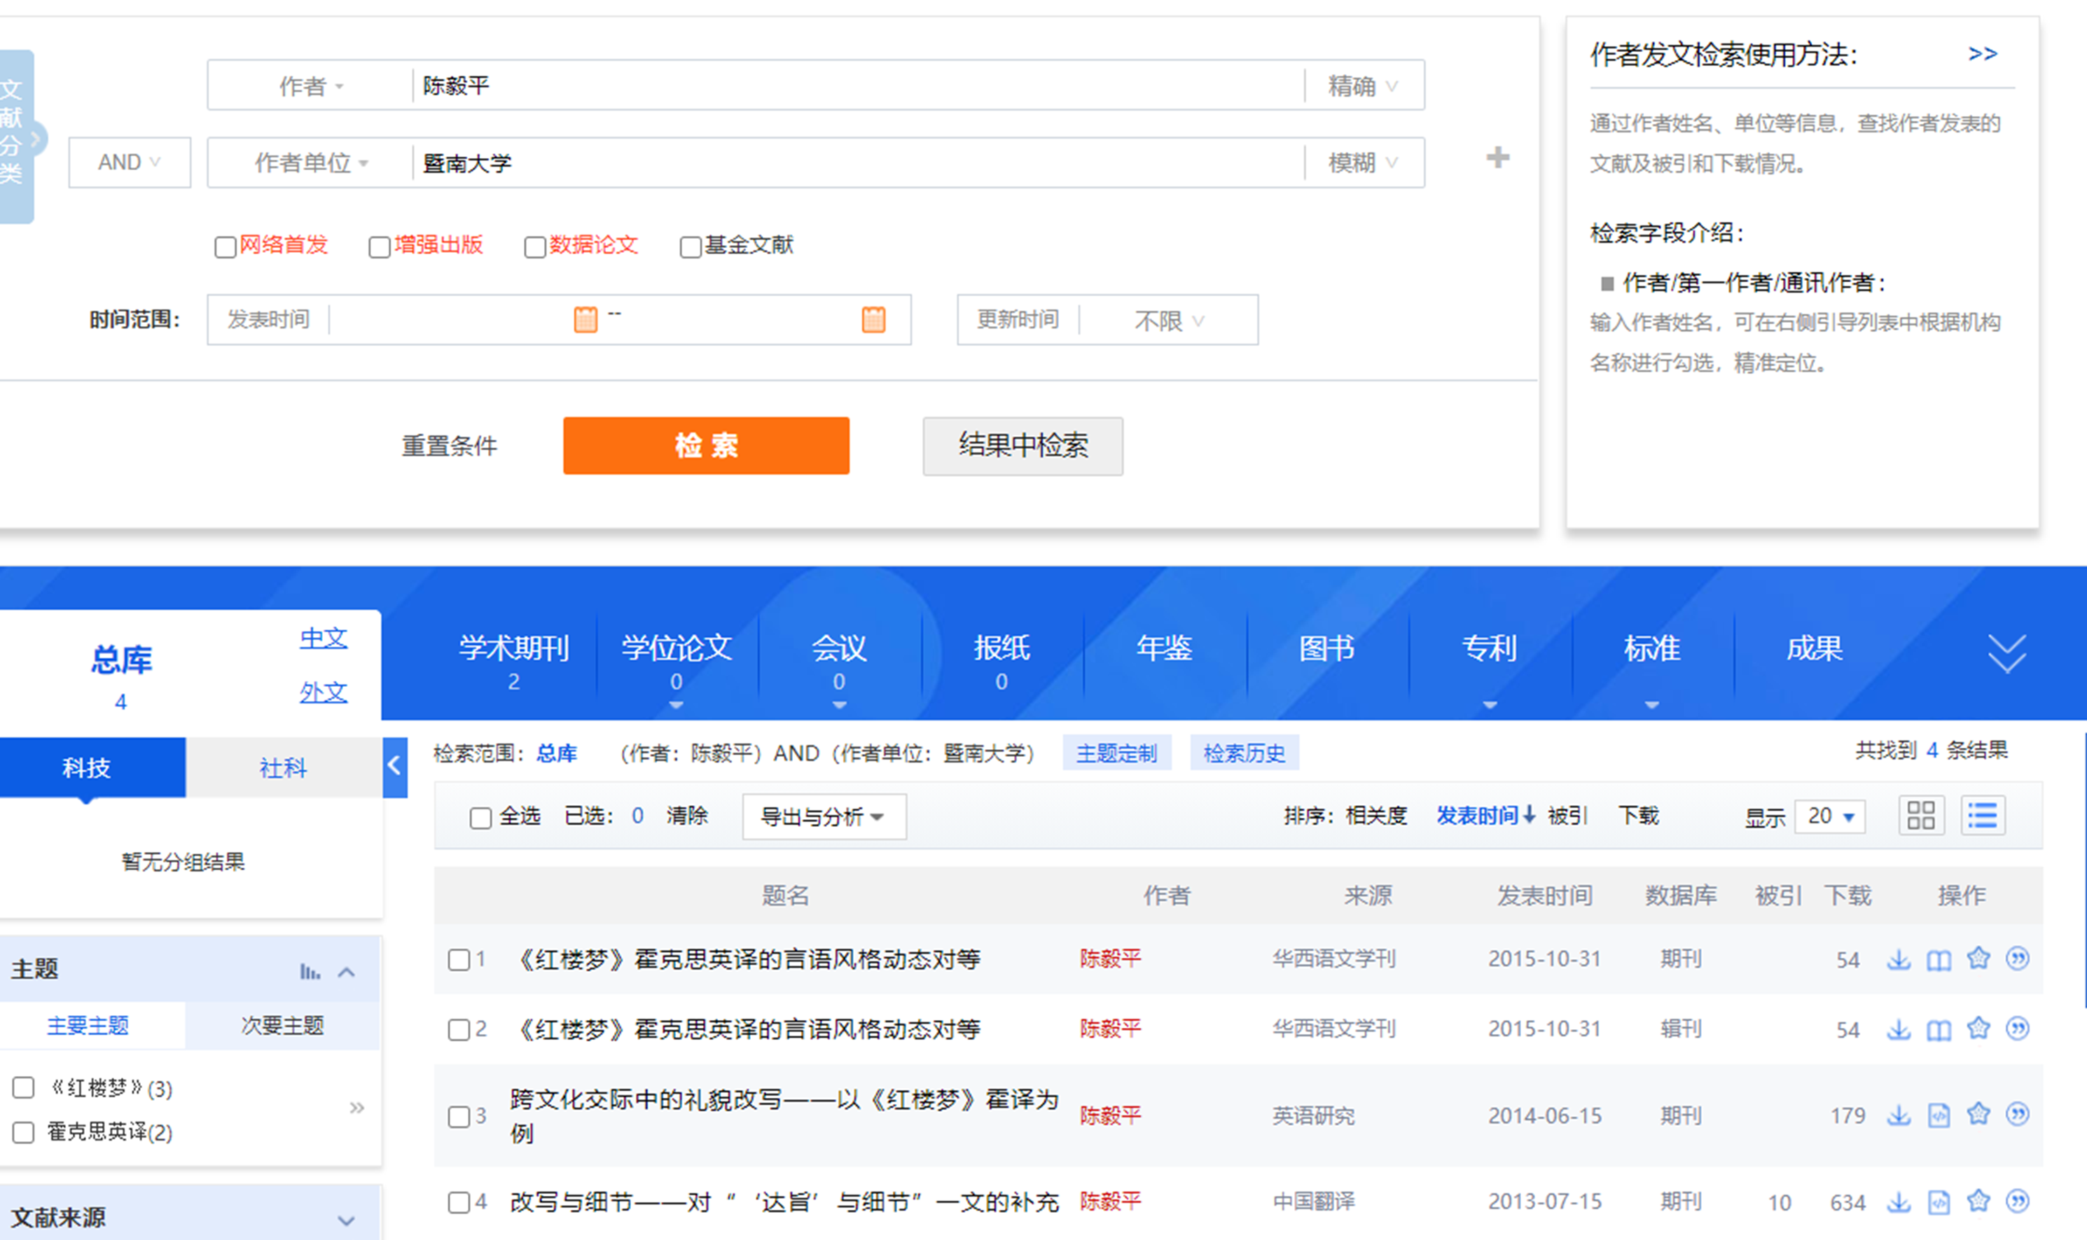Image resolution: width=2087 pixels, height=1240 pixels.
Task: Favorite the 英语研究 article
Action: 1978,1115
